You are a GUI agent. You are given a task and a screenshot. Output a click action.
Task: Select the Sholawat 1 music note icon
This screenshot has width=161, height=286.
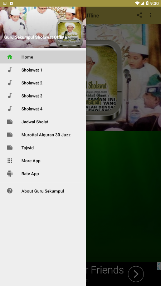10,70
